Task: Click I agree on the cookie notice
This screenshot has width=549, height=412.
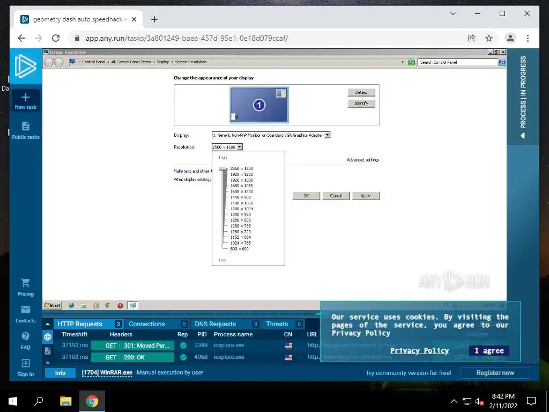Action: [x=489, y=351]
